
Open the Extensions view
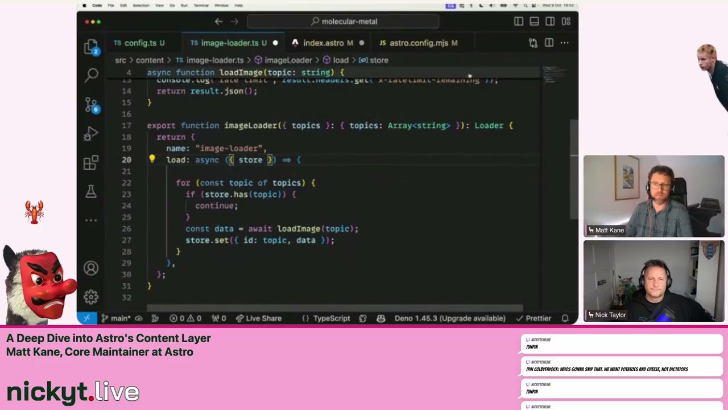pos(91,163)
